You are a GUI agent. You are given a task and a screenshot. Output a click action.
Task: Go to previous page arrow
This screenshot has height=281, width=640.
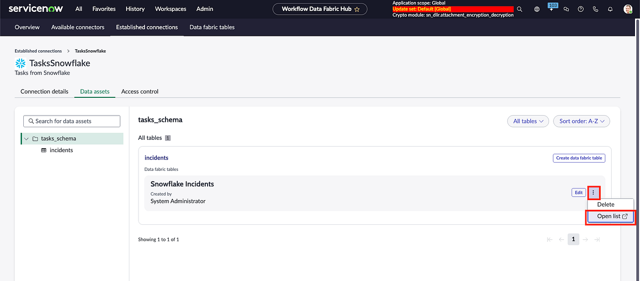click(x=561, y=239)
